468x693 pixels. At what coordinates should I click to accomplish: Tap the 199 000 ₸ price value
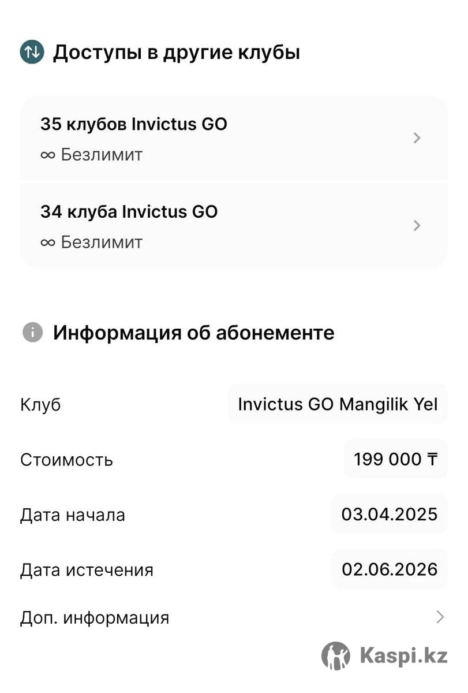(x=395, y=459)
